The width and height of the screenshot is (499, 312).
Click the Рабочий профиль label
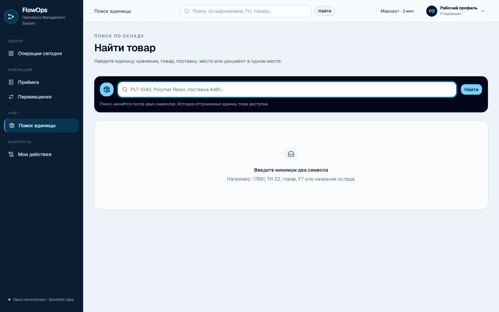(459, 8)
